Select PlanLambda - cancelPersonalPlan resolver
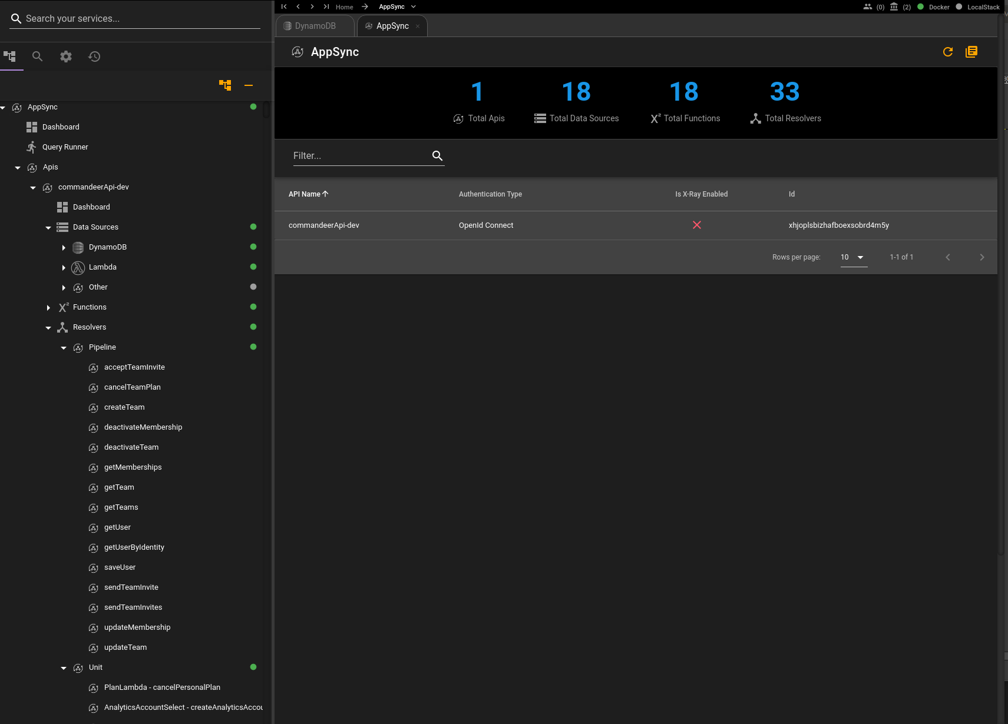 [x=162, y=688]
